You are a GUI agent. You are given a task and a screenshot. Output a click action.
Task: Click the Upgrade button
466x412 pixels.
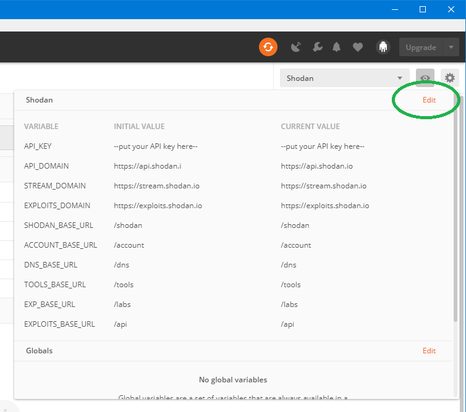(x=421, y=47)
